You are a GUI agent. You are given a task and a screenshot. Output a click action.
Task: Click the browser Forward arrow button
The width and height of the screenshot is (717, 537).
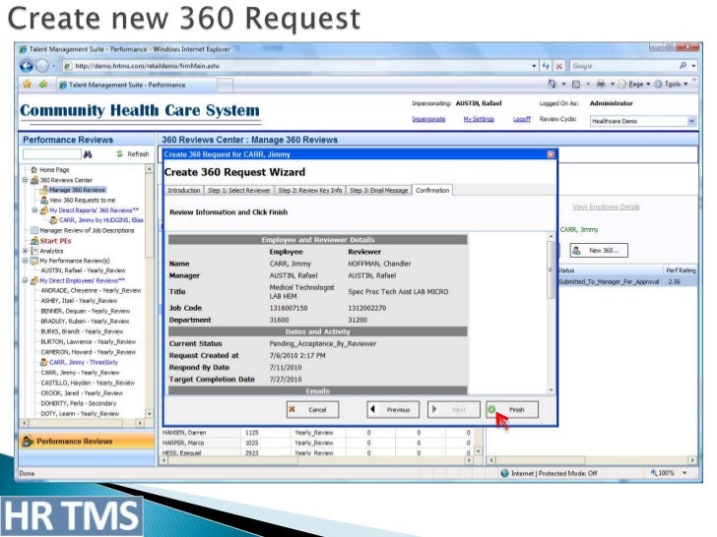(x=42, y=66)
